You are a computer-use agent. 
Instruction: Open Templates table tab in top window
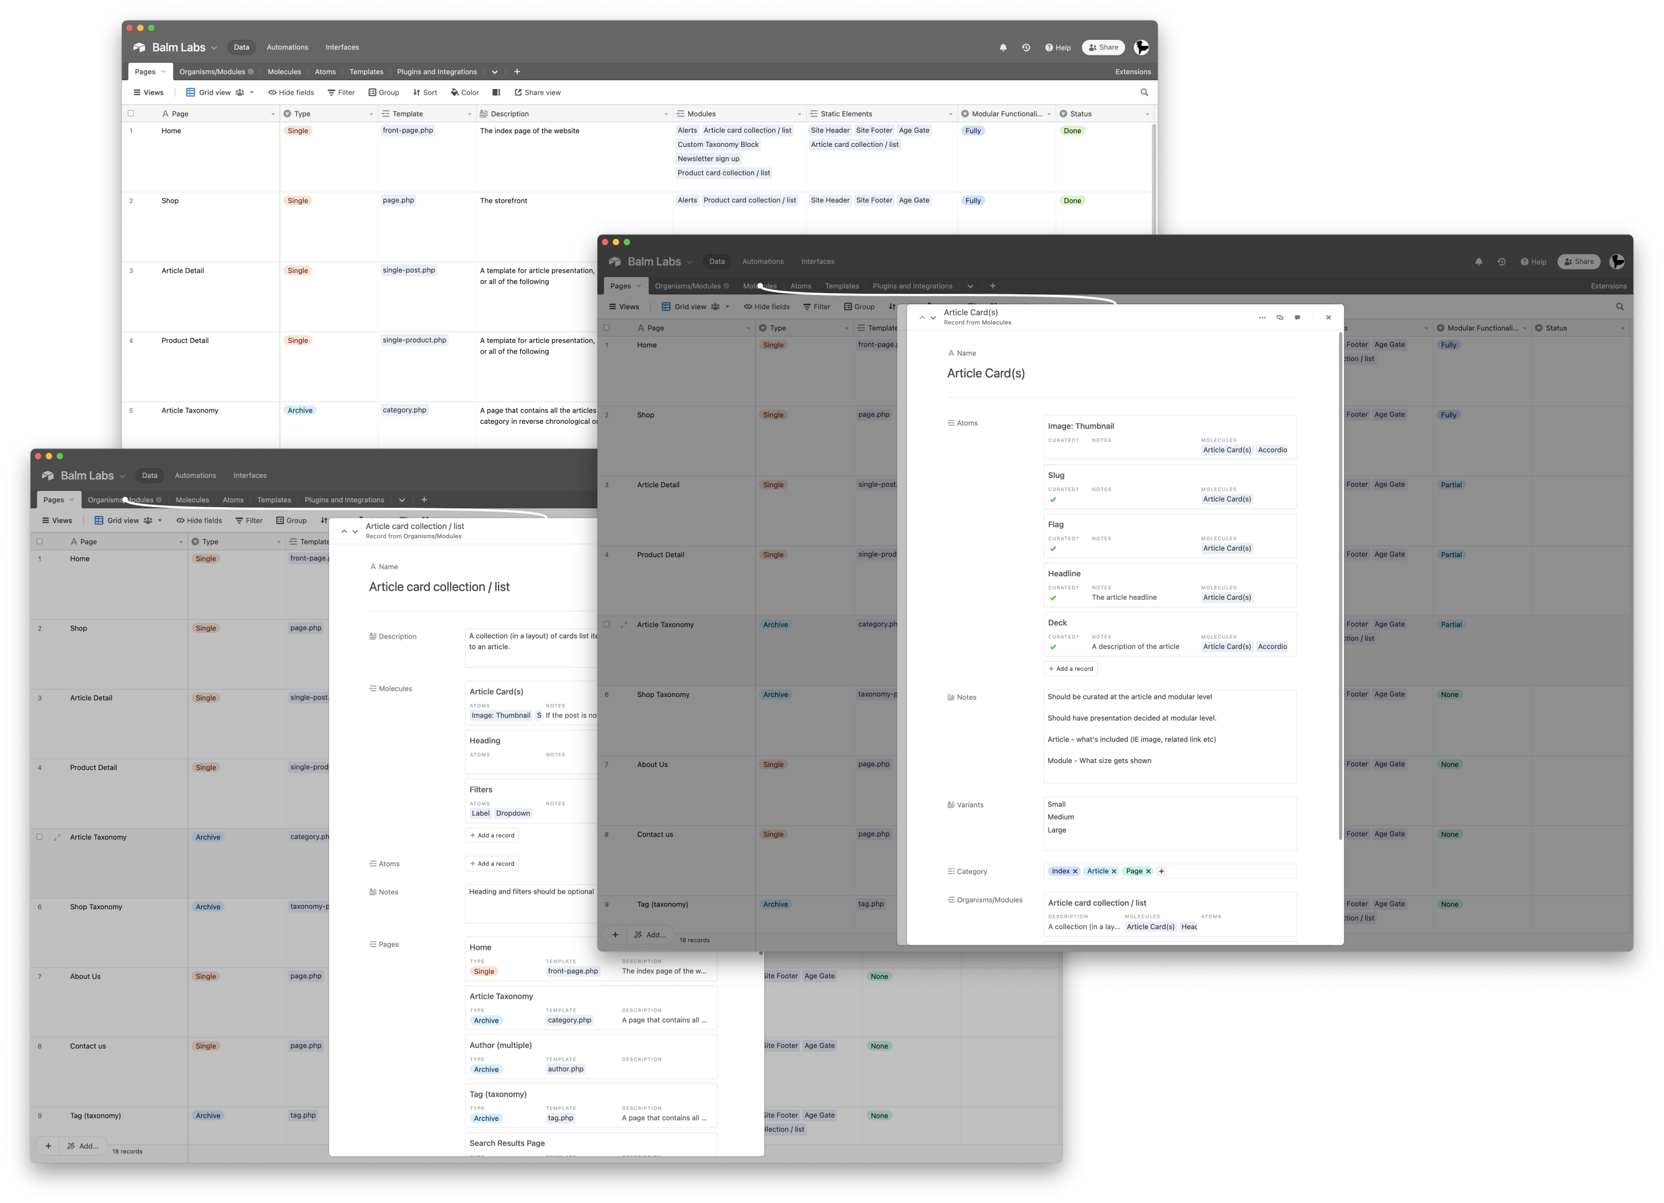tap(366, 72)
